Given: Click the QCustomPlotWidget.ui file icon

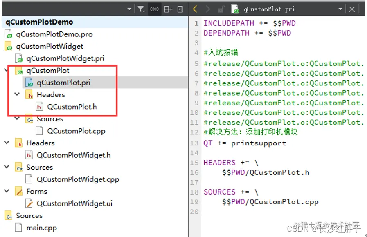Looking at the screenshot, I should (29, 203).
